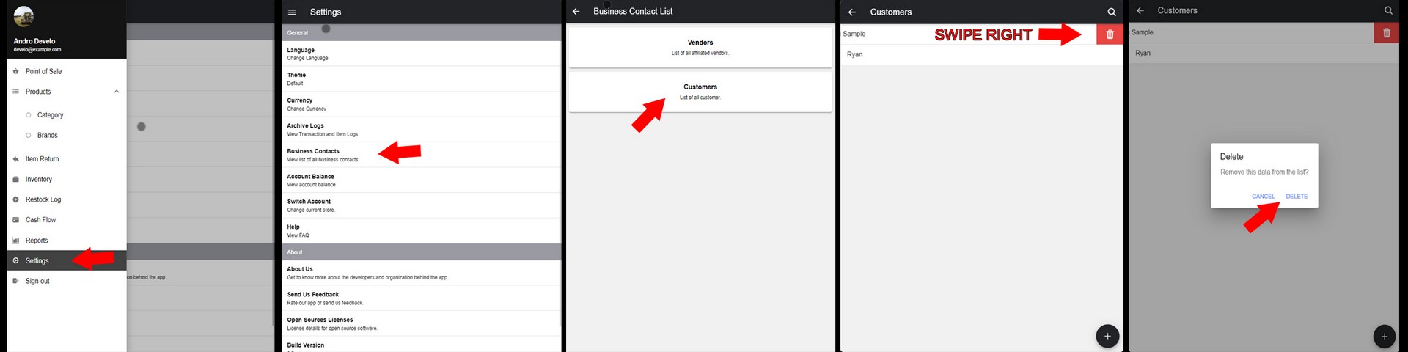Open Change Language setting
Viewport: 1408px width, 352px height.
click(307, 54)
